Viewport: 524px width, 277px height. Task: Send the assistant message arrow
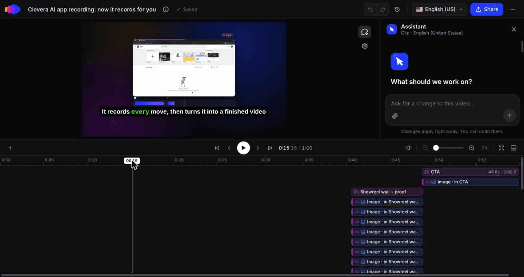click(509, 116)
